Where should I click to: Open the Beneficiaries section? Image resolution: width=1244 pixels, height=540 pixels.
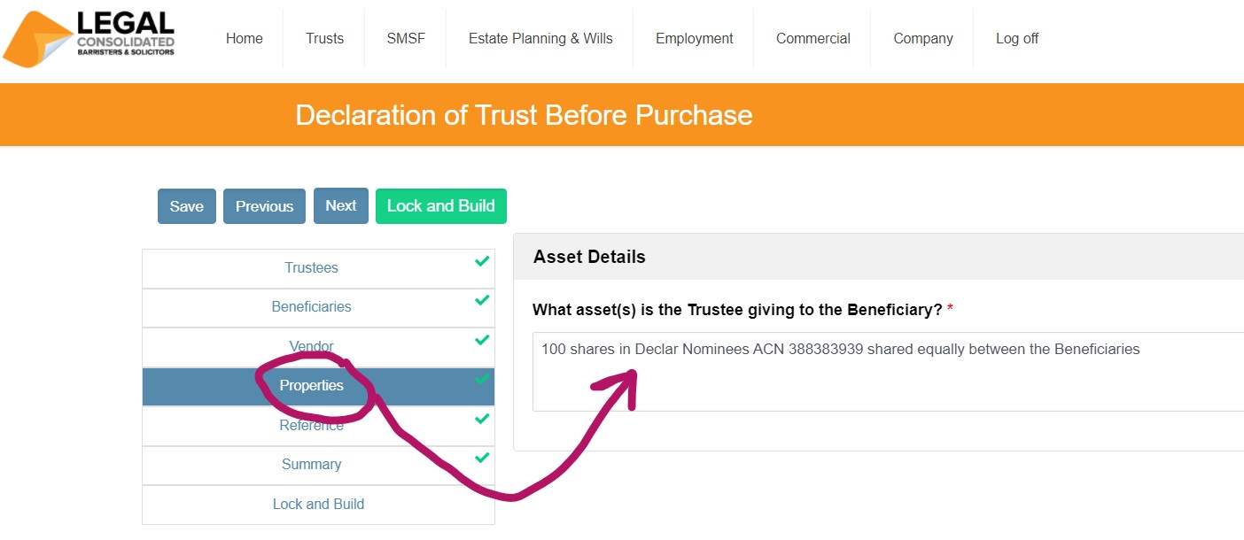click(x=311, y=306)
